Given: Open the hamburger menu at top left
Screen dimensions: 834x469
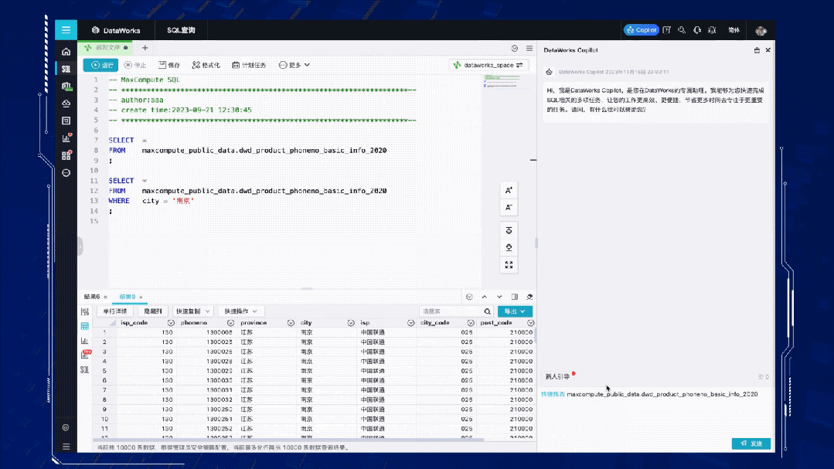Looking at the screenshot, I should click(x=66, y=30).
